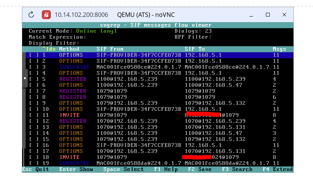Viewport: 313px width, 192px height.
Task: Toggle checkbox for row 1 OPTIONS dialog
Action: tap(34, 55)
